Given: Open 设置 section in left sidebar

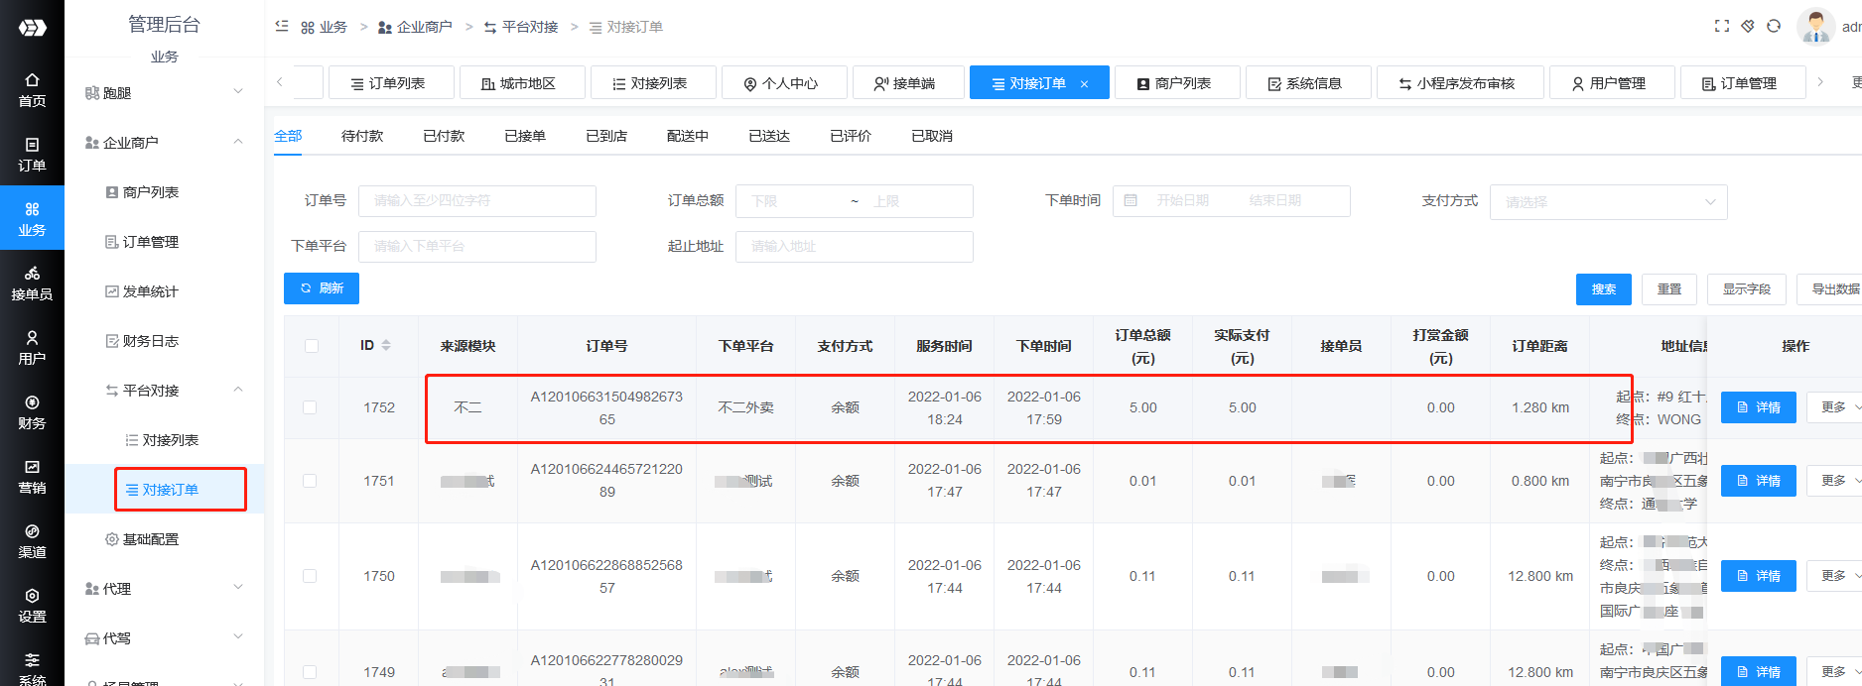Looking at the screenshot, I should coord(32,605).
